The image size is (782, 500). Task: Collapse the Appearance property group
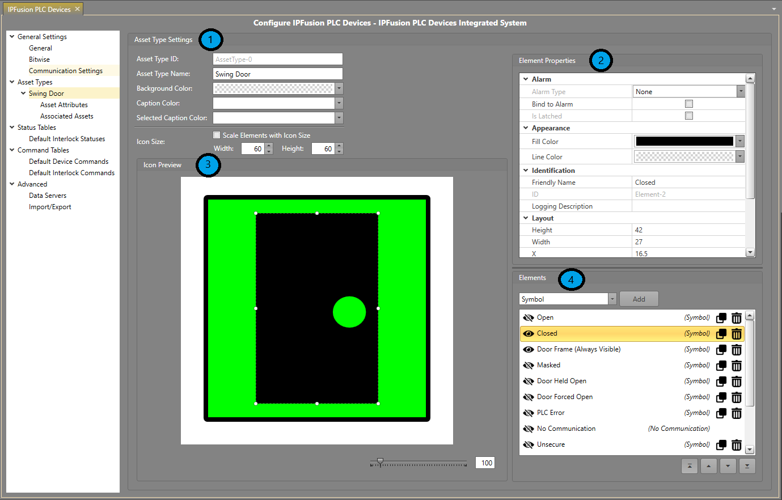click(526, 128)
